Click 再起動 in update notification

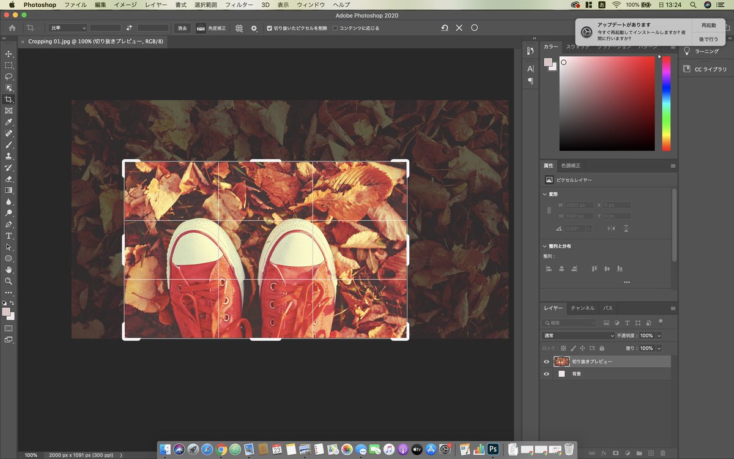pyautogui.click(x=708, y=25)
